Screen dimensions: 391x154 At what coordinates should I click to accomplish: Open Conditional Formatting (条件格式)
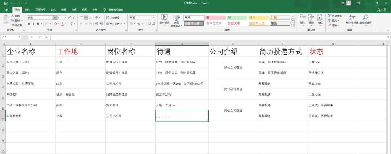(164, 19)
